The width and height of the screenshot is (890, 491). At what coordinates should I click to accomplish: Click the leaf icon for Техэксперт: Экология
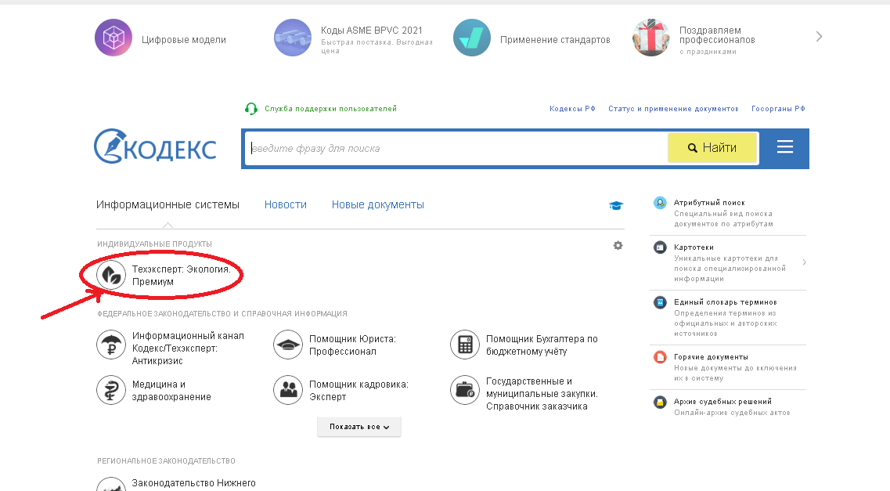pos(111,276)
